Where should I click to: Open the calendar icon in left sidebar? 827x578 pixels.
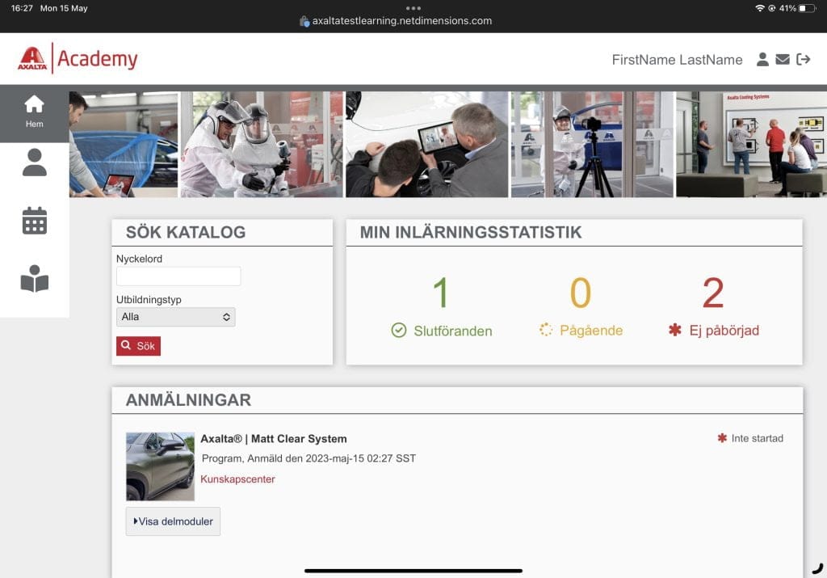(x=34, y=219)
